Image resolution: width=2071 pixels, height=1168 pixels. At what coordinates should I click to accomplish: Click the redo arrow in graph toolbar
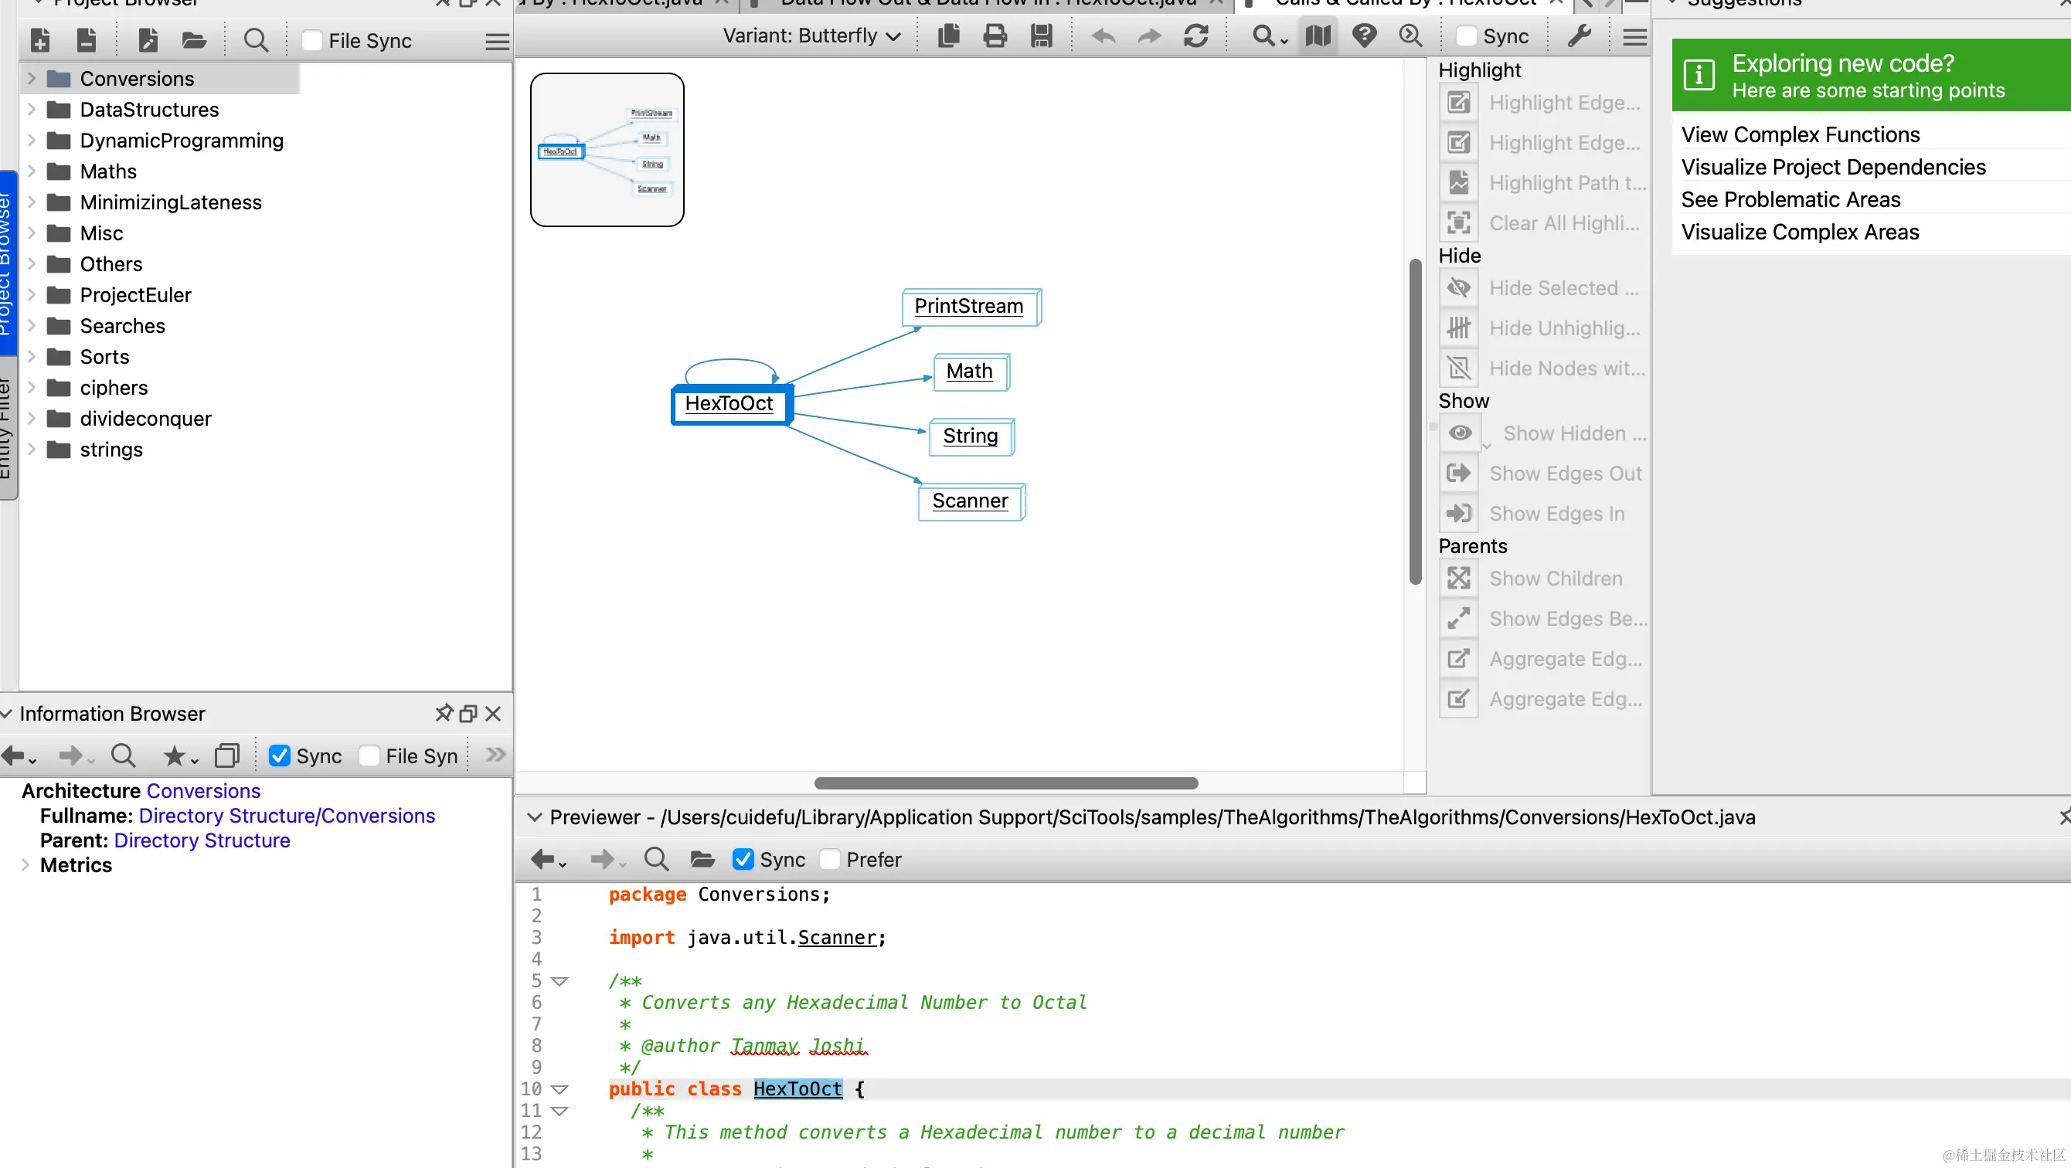coord(1150,36)
